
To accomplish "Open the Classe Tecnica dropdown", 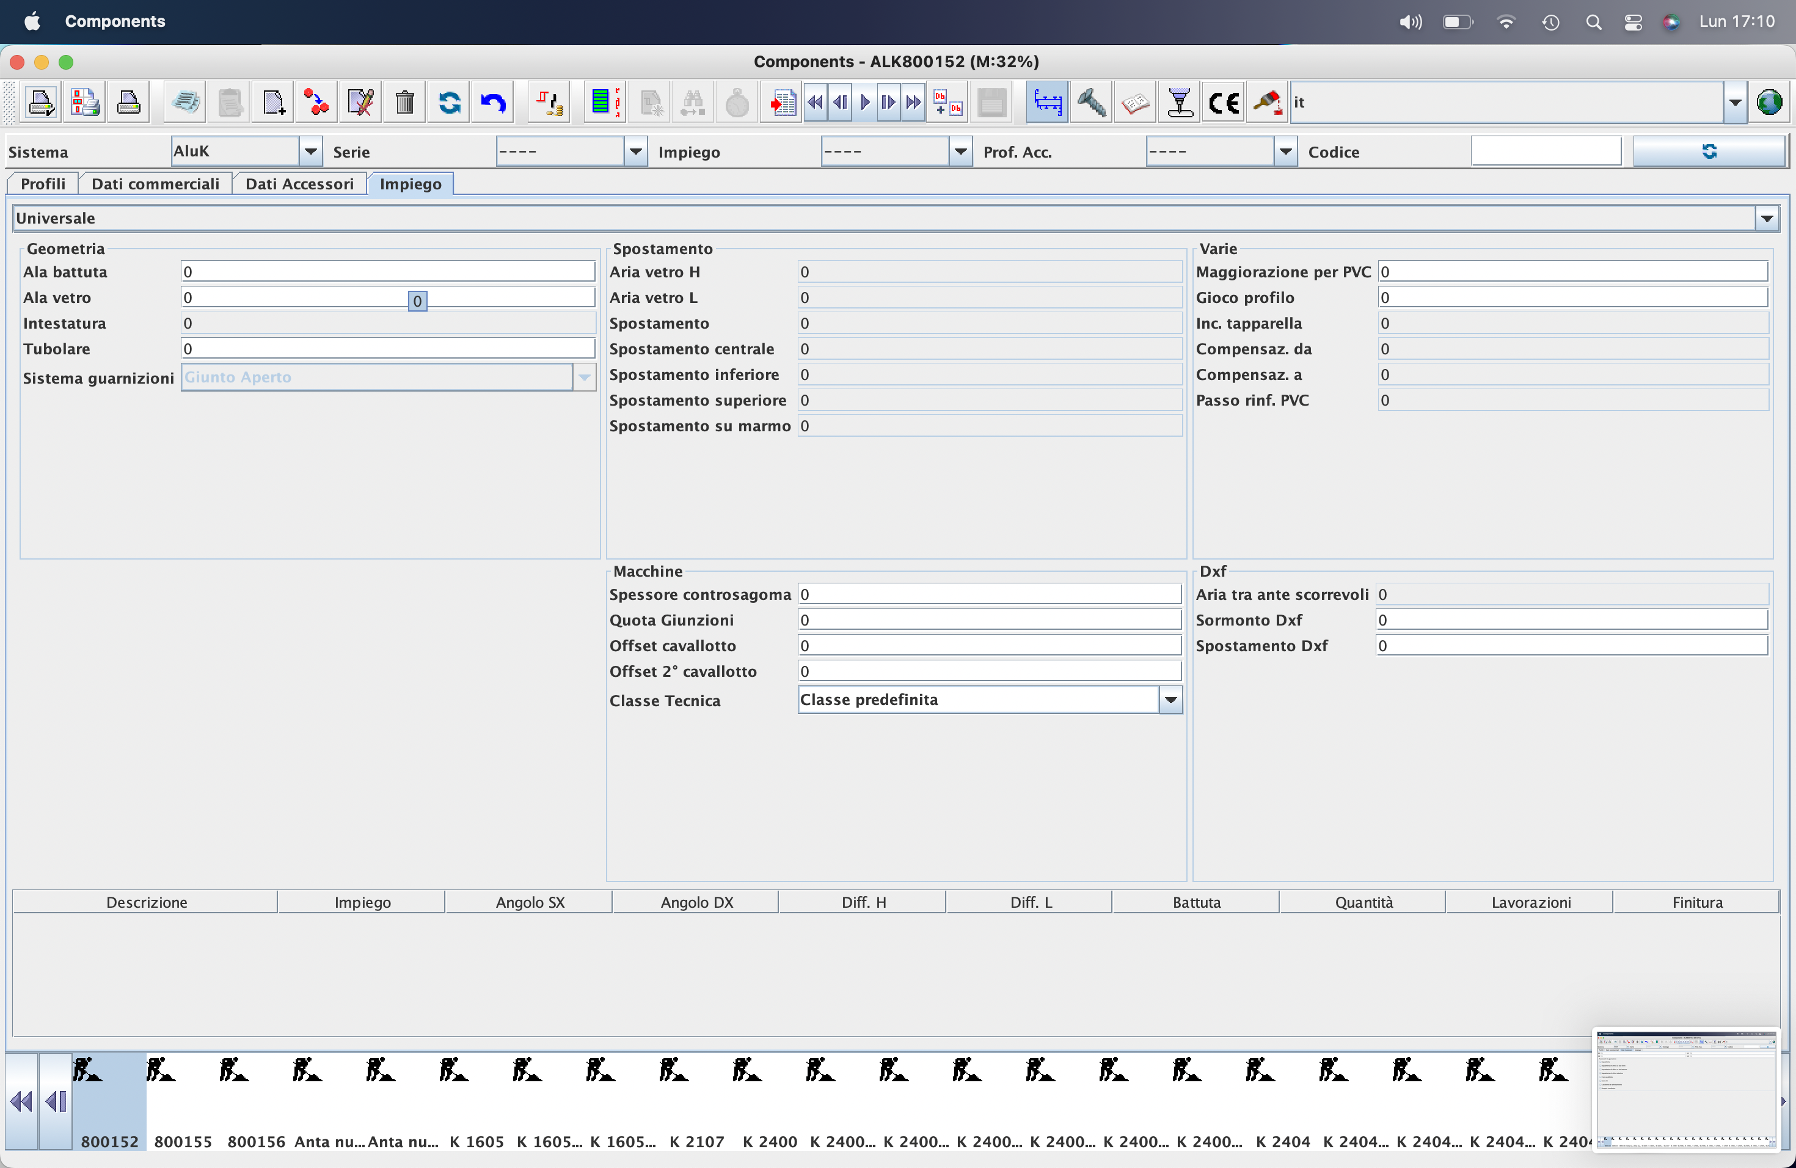I will point(1170,700).
